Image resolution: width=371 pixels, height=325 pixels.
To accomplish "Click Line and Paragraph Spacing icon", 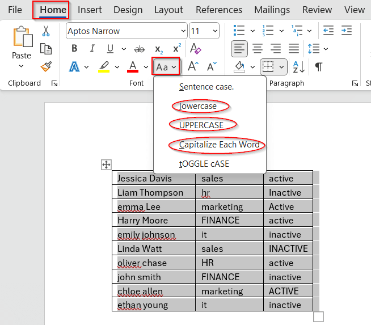I will point(314,49).
